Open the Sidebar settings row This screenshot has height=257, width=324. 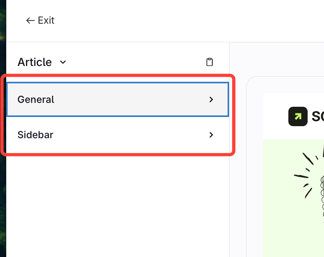pos(116,135)
